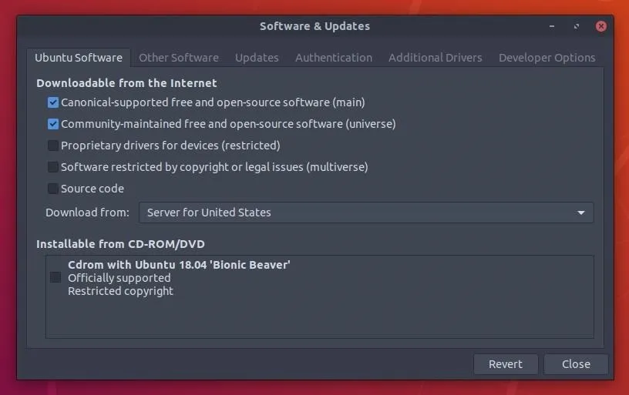Enable multiverse restricted software checkbox
The width and height of the screenshot is (629, 395).
(53, 167)
